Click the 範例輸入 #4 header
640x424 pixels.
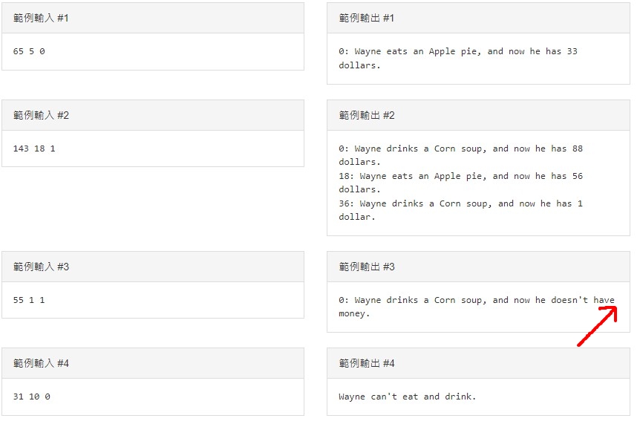pyautogui.click(x=41, y=363)
